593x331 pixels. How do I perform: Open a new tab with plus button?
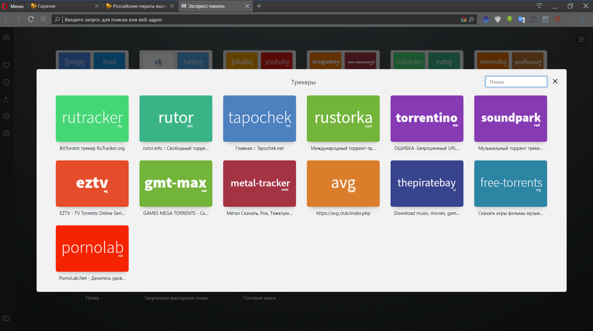259,6
